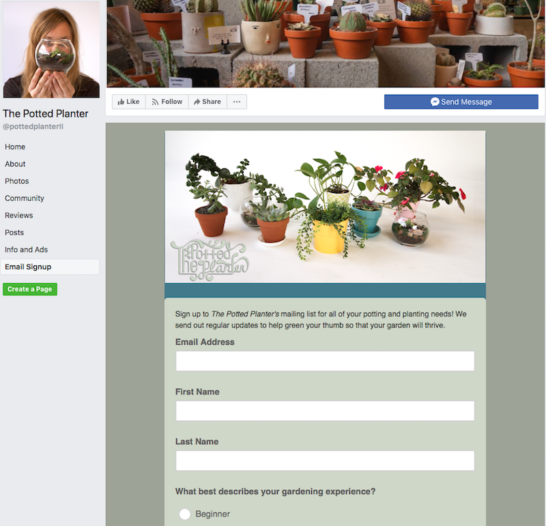Open Info and Ads section
Screen dimensions: 546x526
[x=26, y=249]
